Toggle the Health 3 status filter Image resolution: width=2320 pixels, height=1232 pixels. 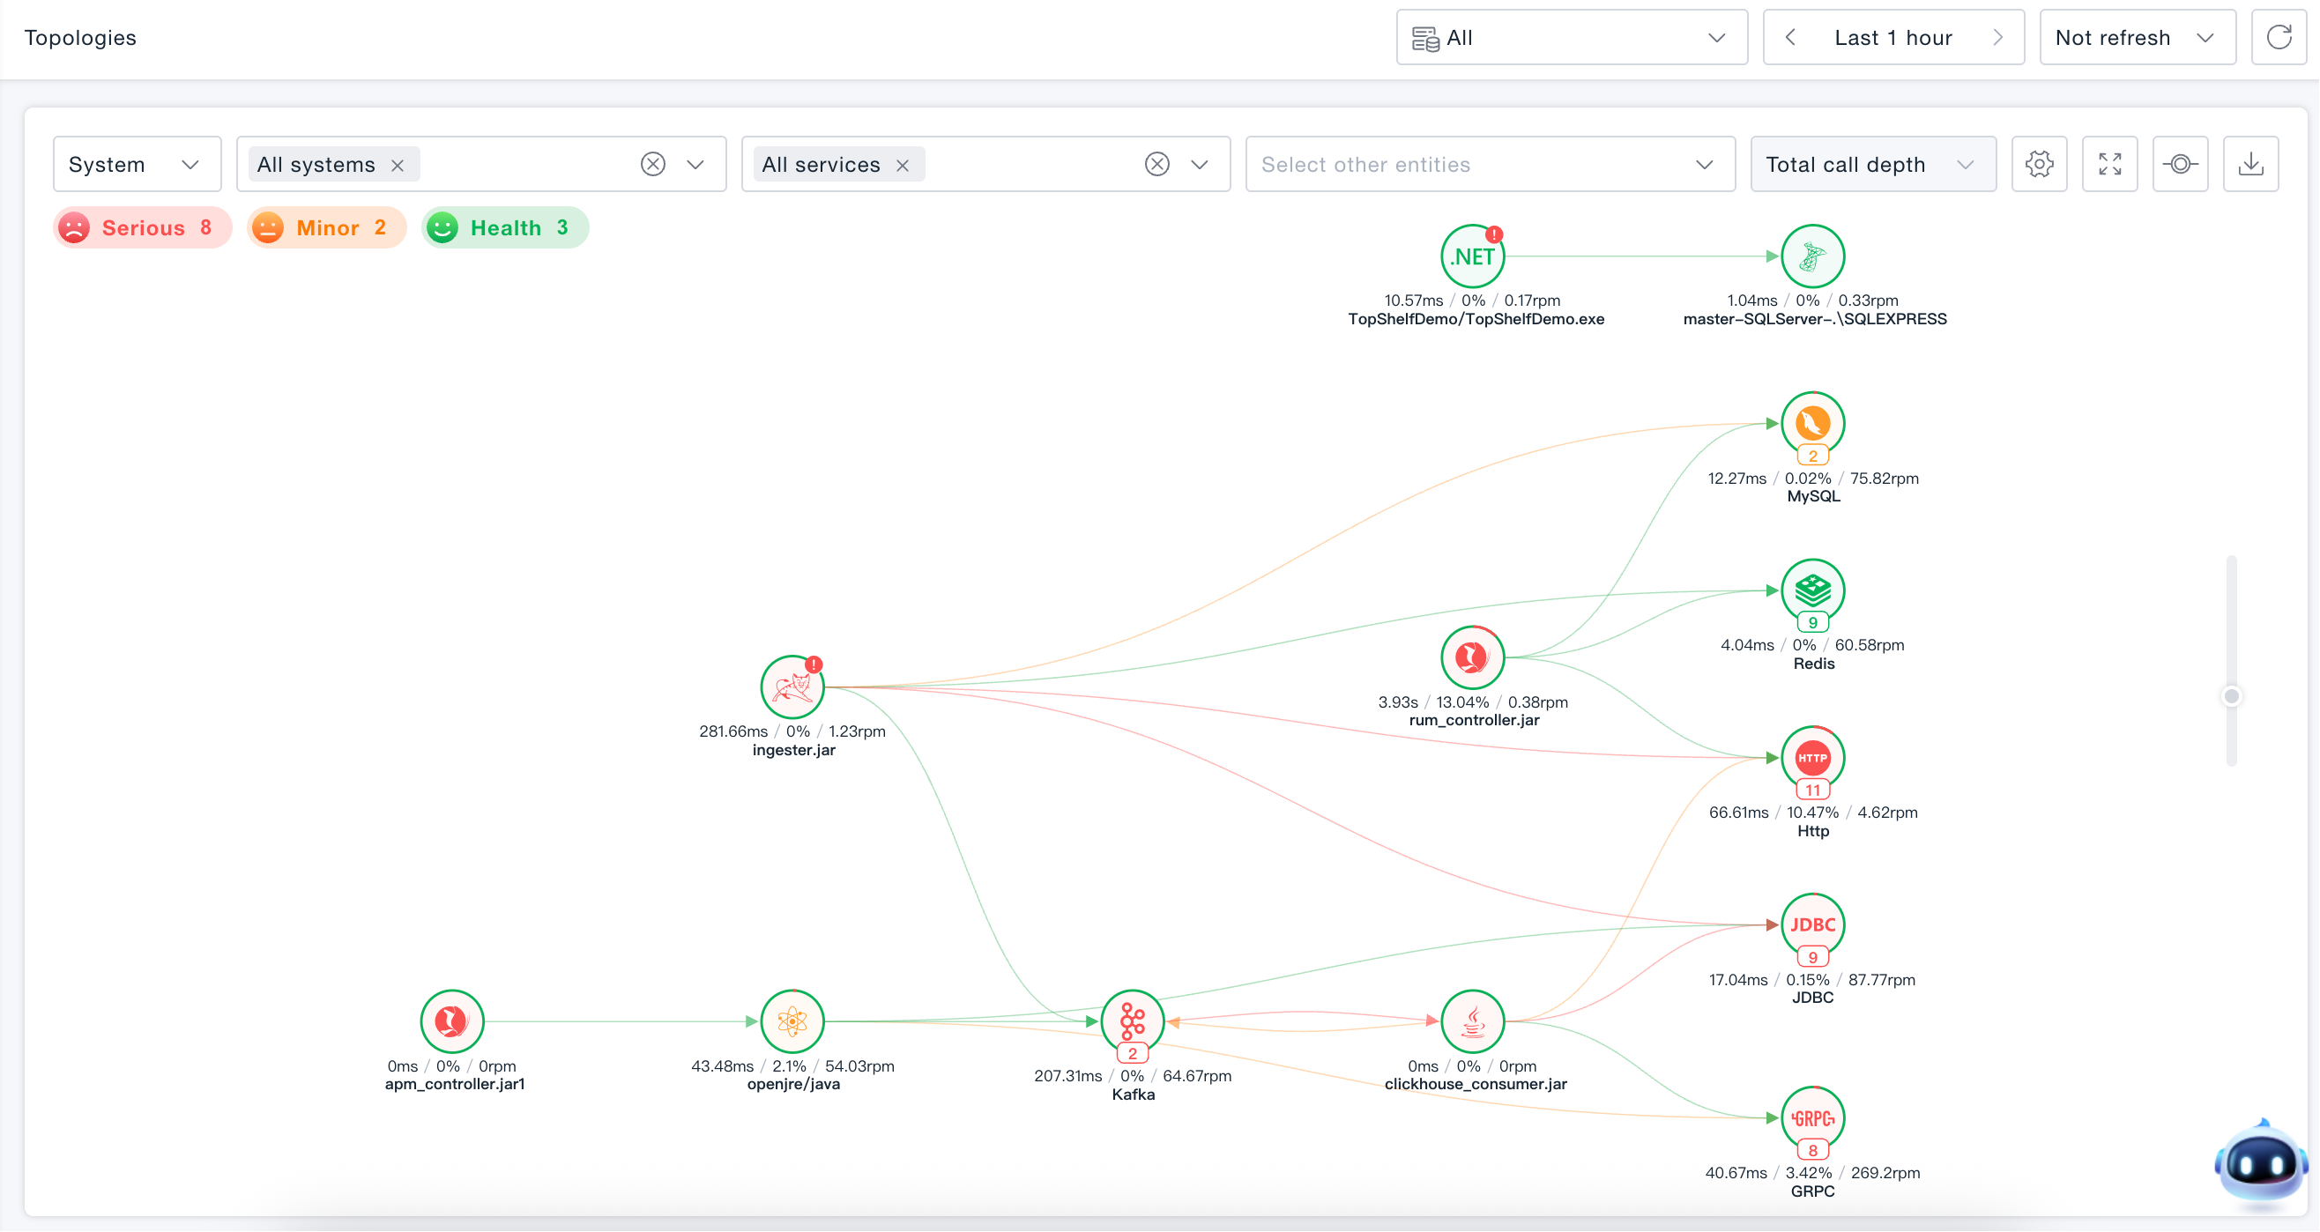coord(504,228)
